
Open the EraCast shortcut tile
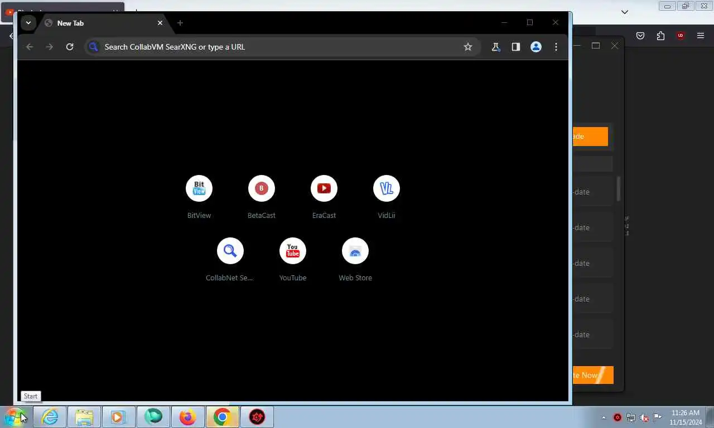[324, 197]
